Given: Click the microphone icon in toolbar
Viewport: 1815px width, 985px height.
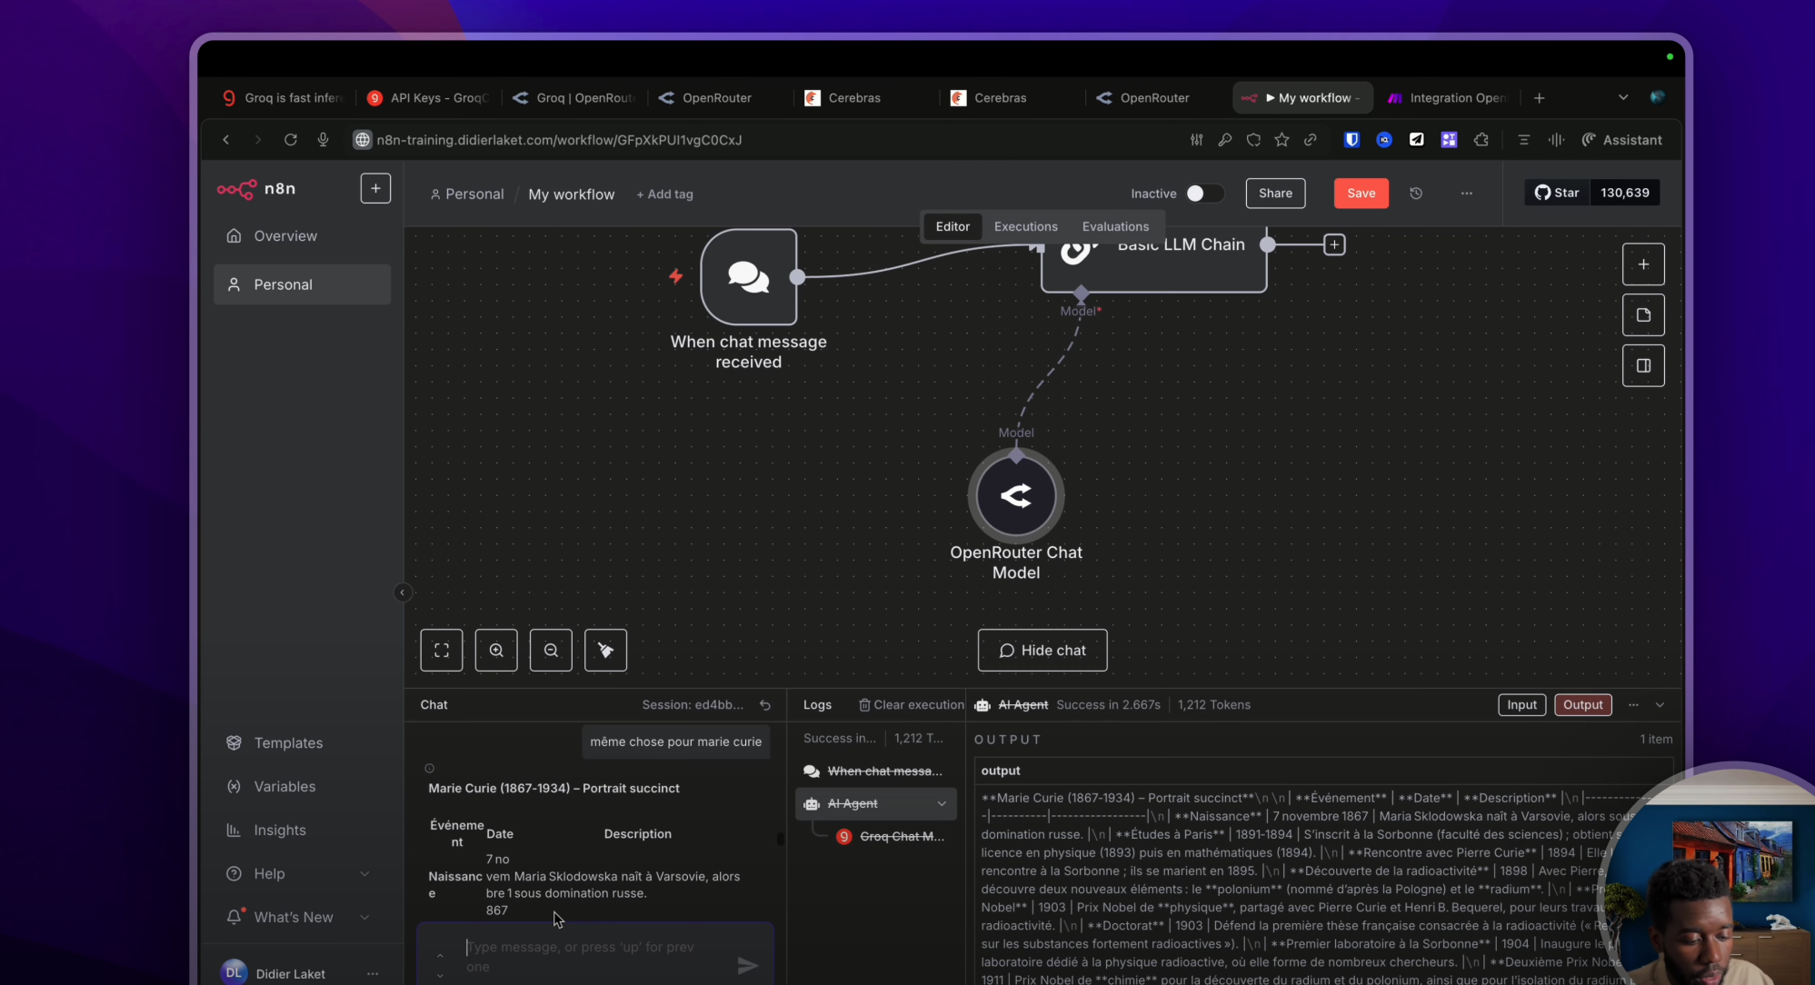Looking at the screenshot, I should tap(323, 140).
